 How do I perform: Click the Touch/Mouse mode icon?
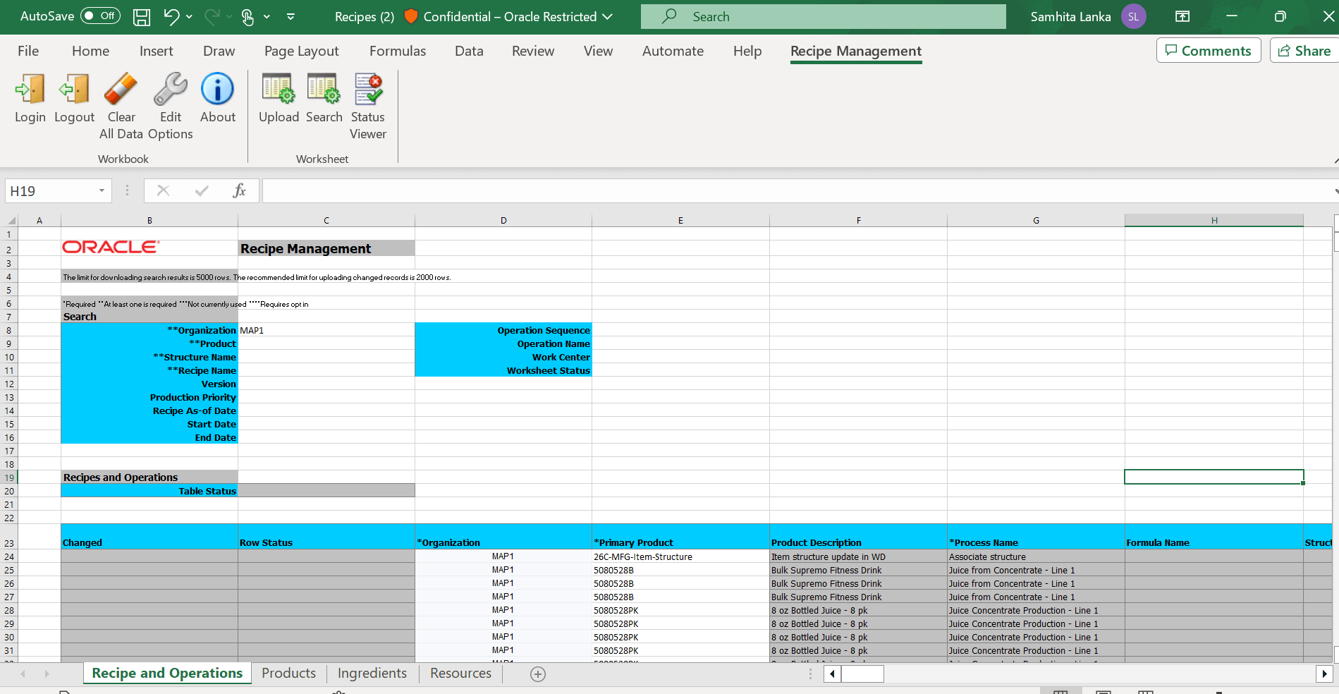point(247,17)
